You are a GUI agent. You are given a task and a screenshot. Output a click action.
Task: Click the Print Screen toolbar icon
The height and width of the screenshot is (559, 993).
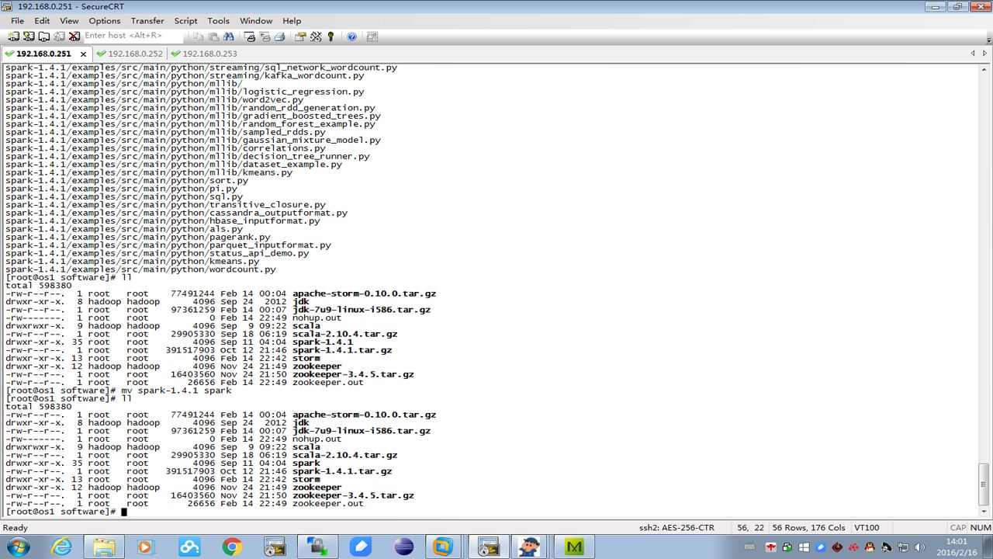[250, 36]
